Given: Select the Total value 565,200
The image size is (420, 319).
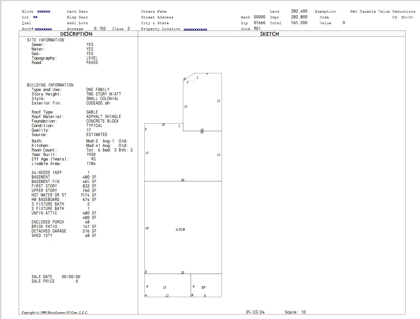Looking at the screenshot, I should pos(299,23).
